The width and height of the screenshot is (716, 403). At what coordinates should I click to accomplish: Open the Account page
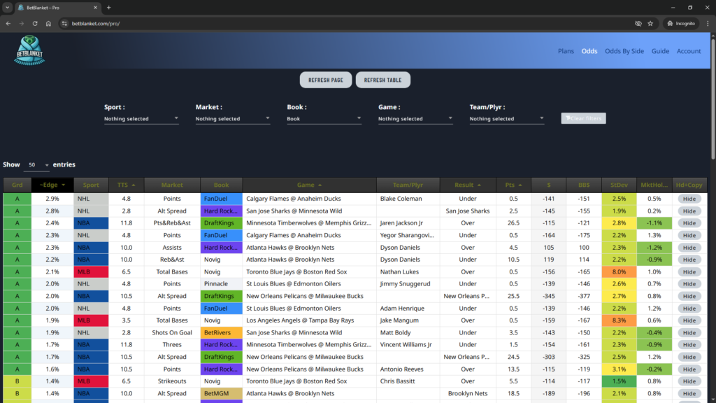(x=689, y=51)
